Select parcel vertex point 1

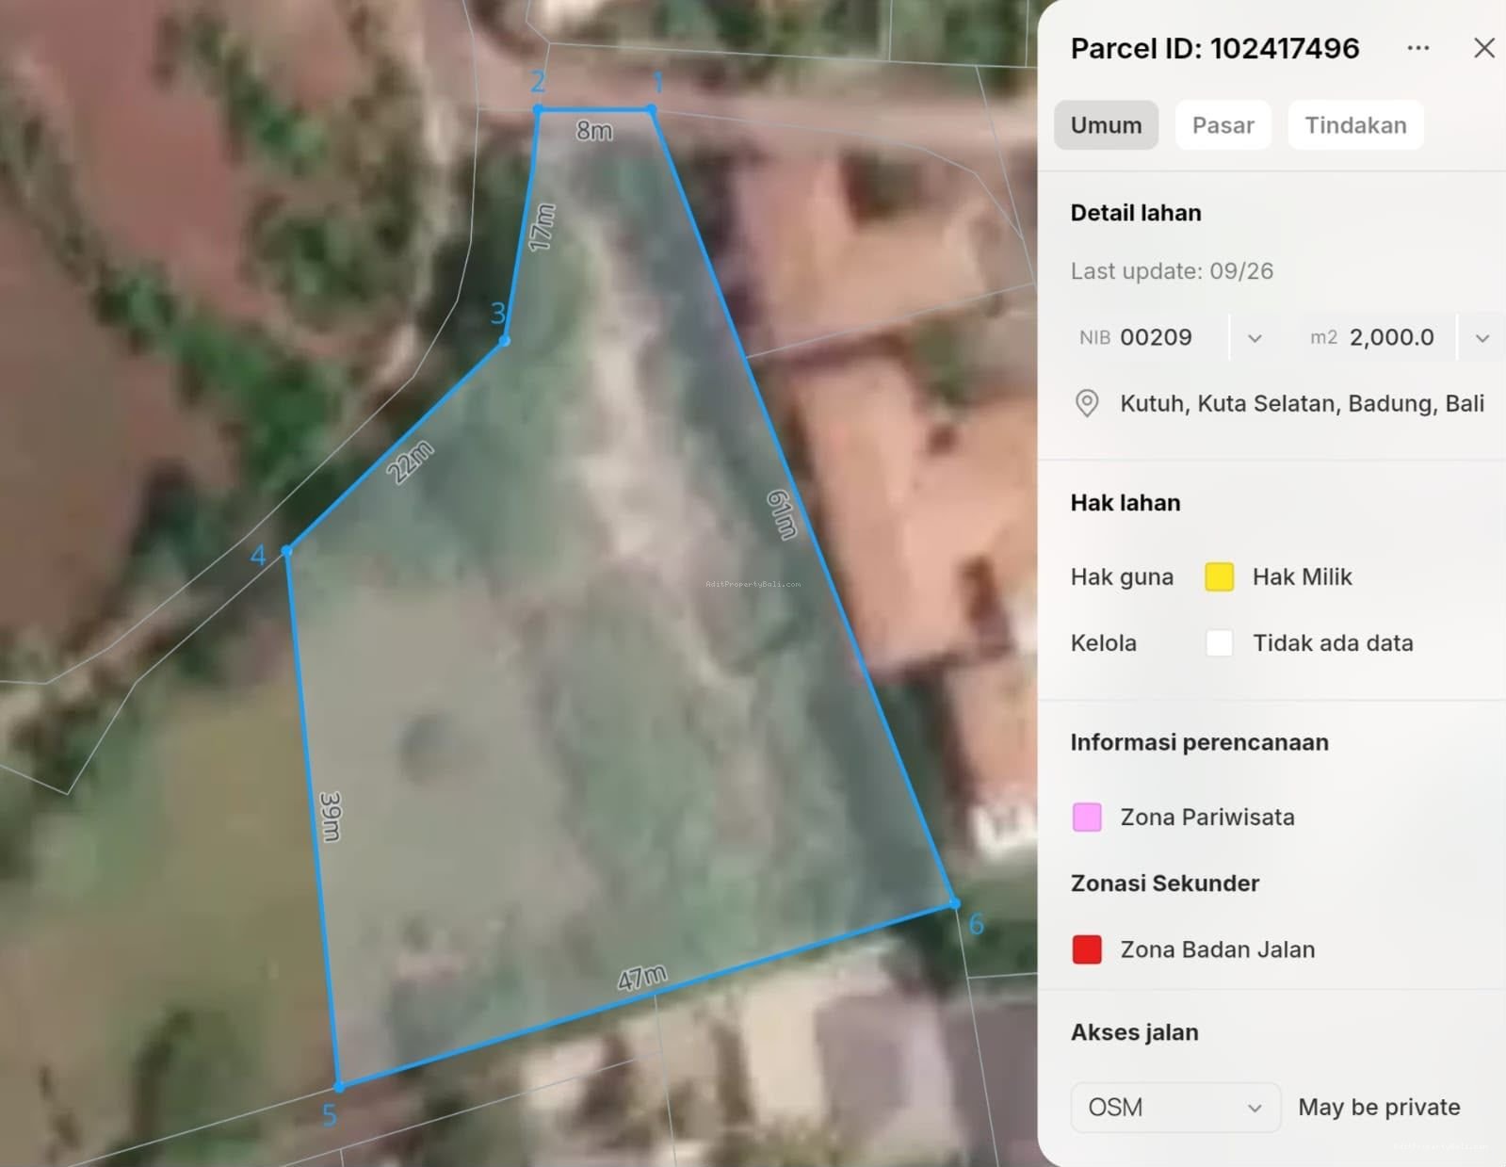coord(651,110)
